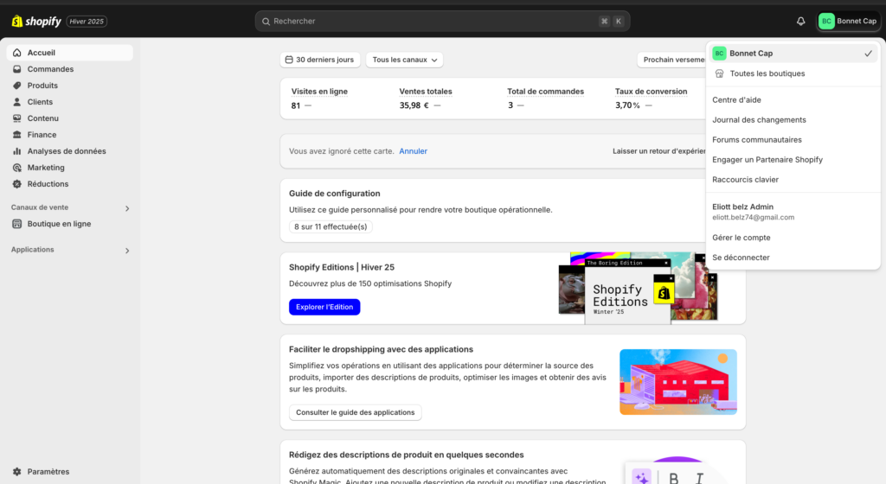Click the Visites en ligne metric

319,99
